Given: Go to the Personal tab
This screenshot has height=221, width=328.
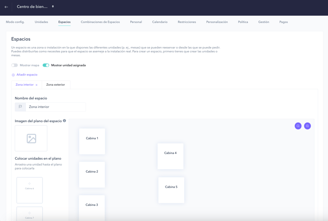Looking at the screenshot, I should click(x=136, y=22).
